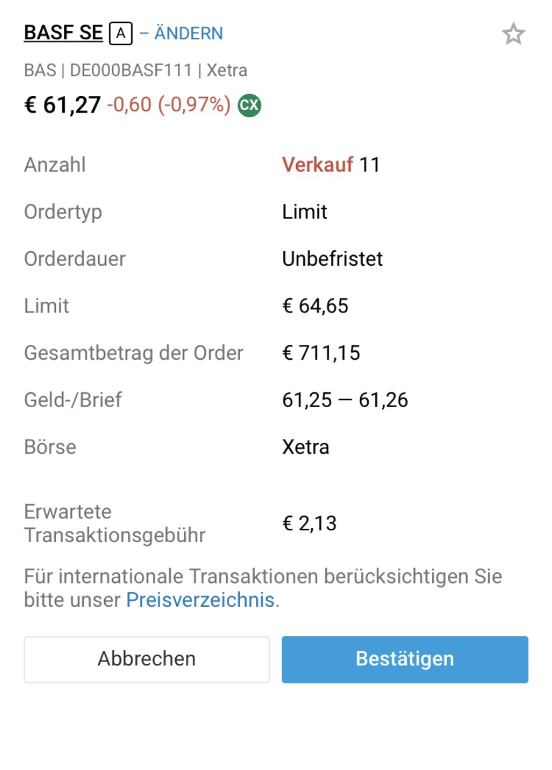Click the total order amount € 711,15
The image size is (552, 770).
(x=321, y=352)
